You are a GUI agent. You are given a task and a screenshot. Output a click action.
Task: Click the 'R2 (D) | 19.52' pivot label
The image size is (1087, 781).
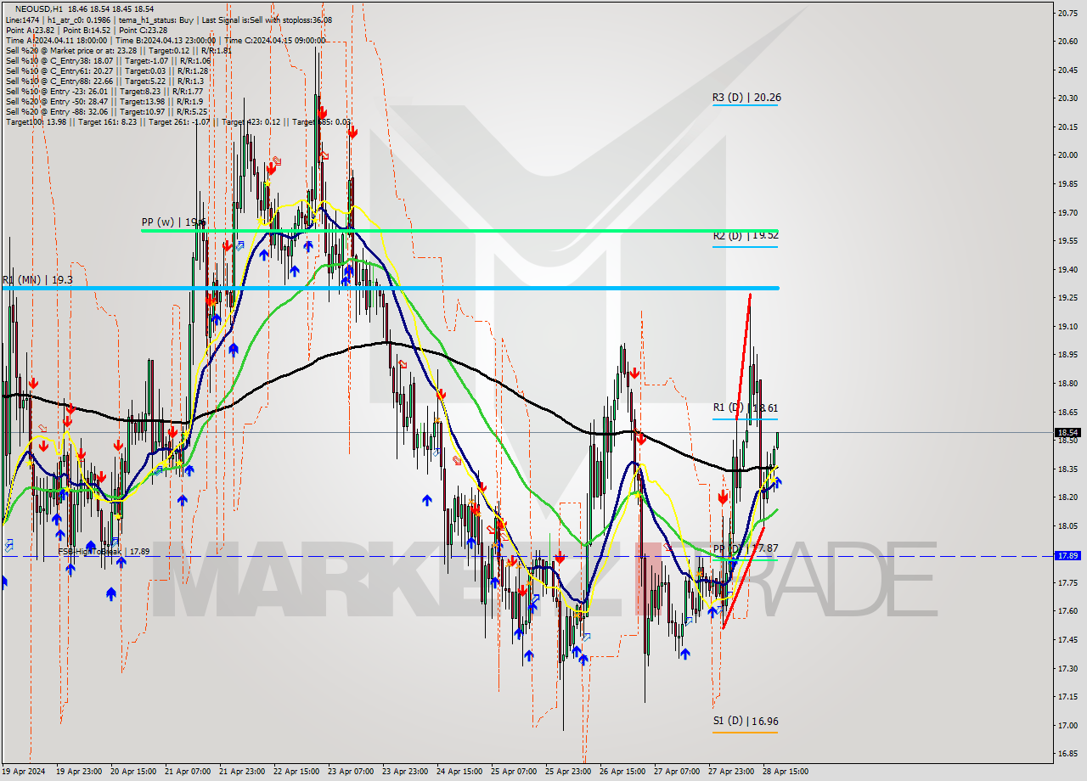(746, 235)
